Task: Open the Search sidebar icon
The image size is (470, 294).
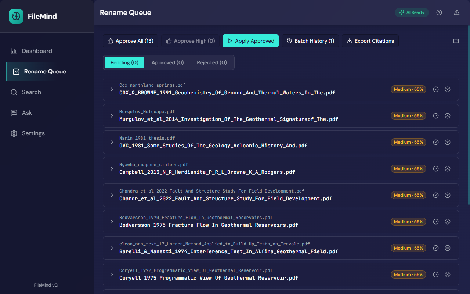Action: [14, 92]
